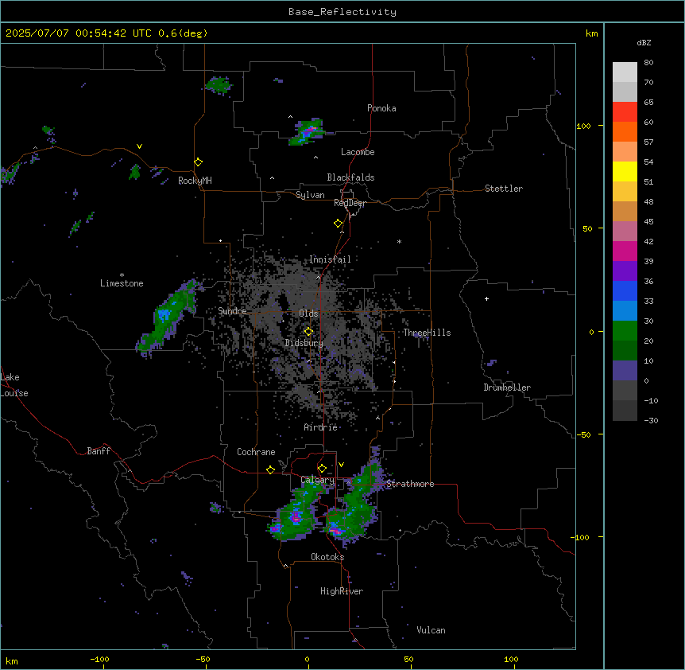This screenshot has height=670, width=685.
Task: Click the Cochrane label
Action: tap(256, 452)
